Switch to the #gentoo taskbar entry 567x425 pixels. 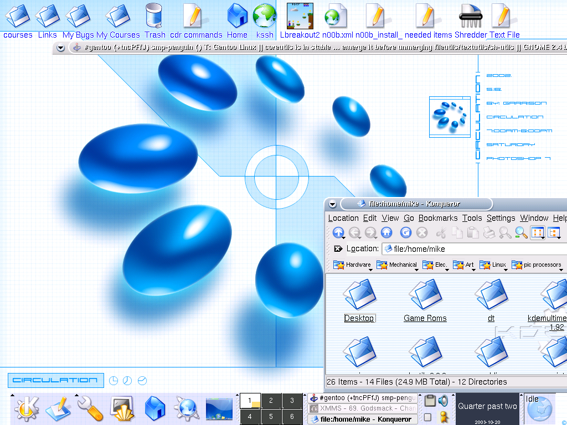point(363,398)
